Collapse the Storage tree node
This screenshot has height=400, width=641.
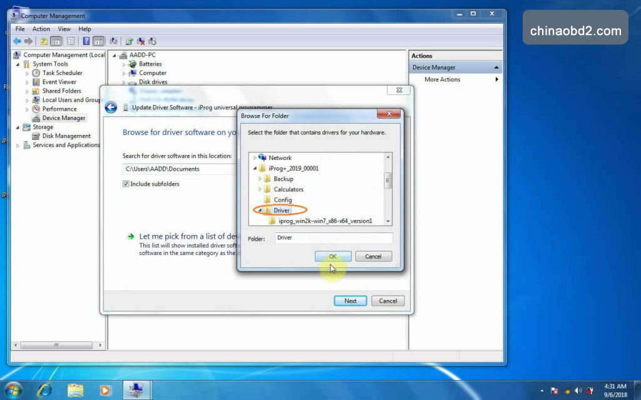pyautogui.click(x=18, y=127)
